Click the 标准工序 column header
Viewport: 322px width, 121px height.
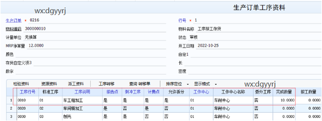(x=50, y=92)
